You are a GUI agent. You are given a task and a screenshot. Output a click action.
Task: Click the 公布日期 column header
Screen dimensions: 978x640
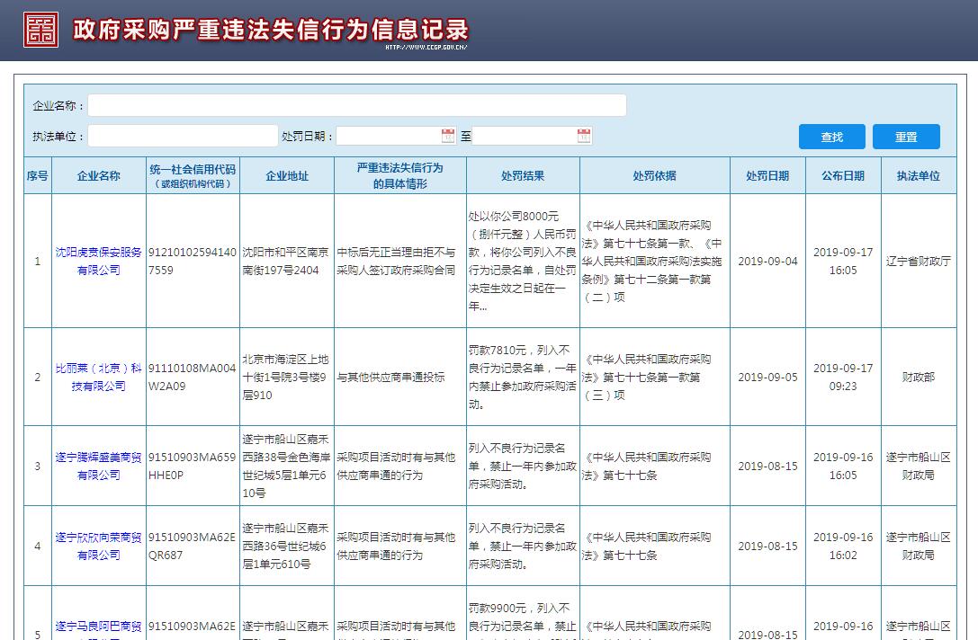click(842, 176)
